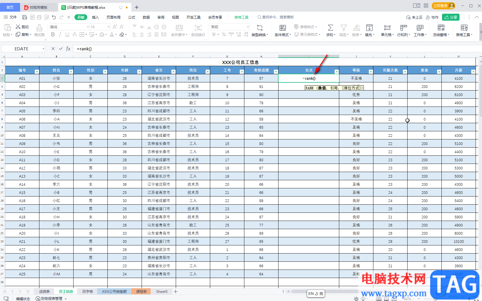Click the Undo arrow

[54, 17]
